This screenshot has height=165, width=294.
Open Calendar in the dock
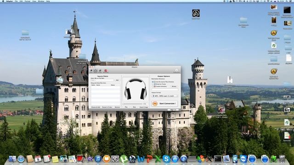coord(38,159)
